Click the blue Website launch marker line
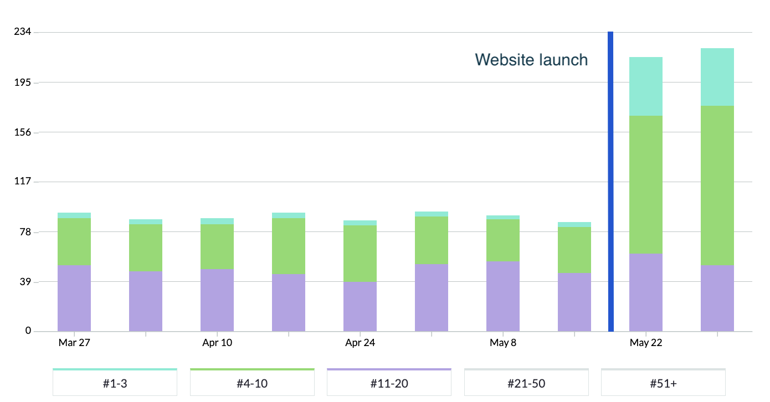The width and height of the screenshot is (770, 402). tap(610, 183)
